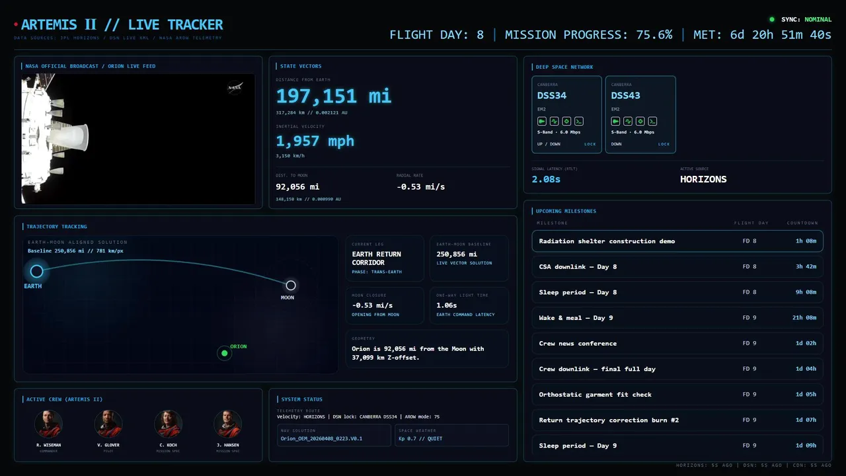Click the Orion live feed video
Image resolution: width=846 pixels, height=476 pixels.
click(x=138, y=139)
